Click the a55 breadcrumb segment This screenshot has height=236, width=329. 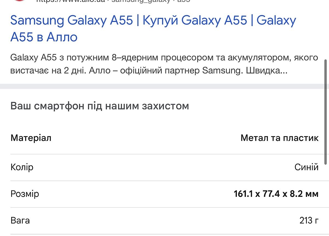tap(184, 1)
